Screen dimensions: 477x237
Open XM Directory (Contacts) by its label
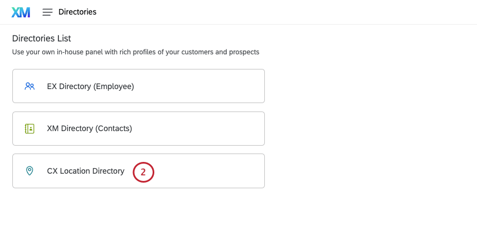coord(89,128)
